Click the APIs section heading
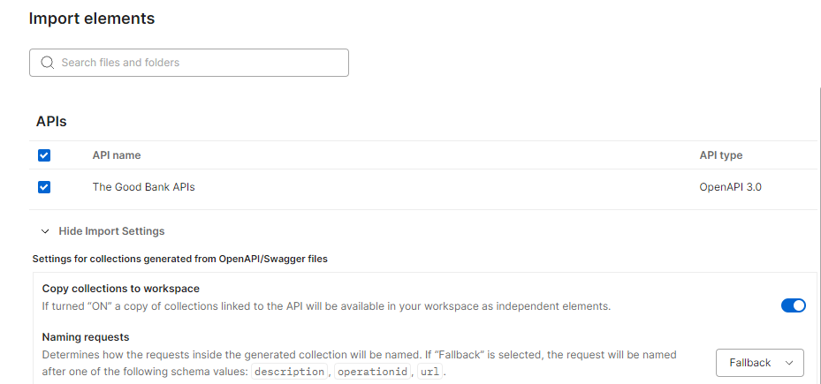The width and height of the screenshot is (821, 384). [51, 122]
